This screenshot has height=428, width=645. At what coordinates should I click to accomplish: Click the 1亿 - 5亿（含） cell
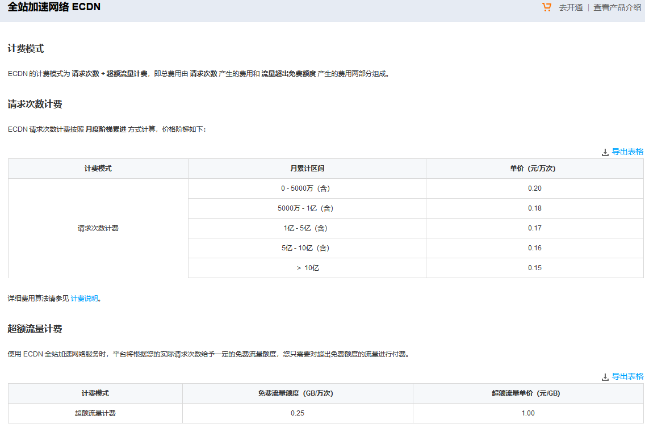pyautogui.click(x=307, y=228)
